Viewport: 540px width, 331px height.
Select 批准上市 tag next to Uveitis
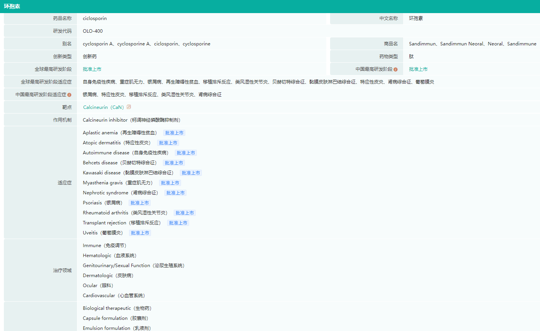(140, 233)
